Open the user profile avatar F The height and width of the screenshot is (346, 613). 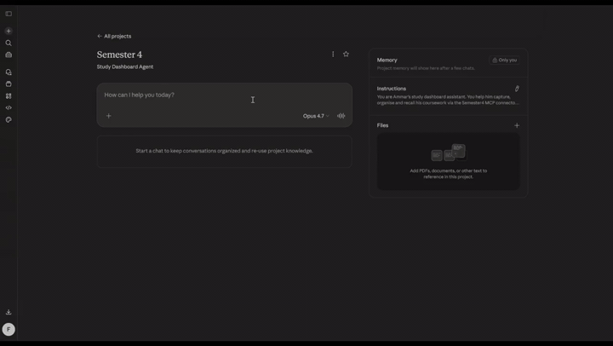[9, 330]
